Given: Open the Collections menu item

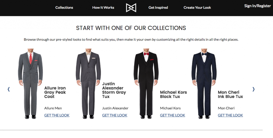Looking at the screenshot, I should coord(64,8).
